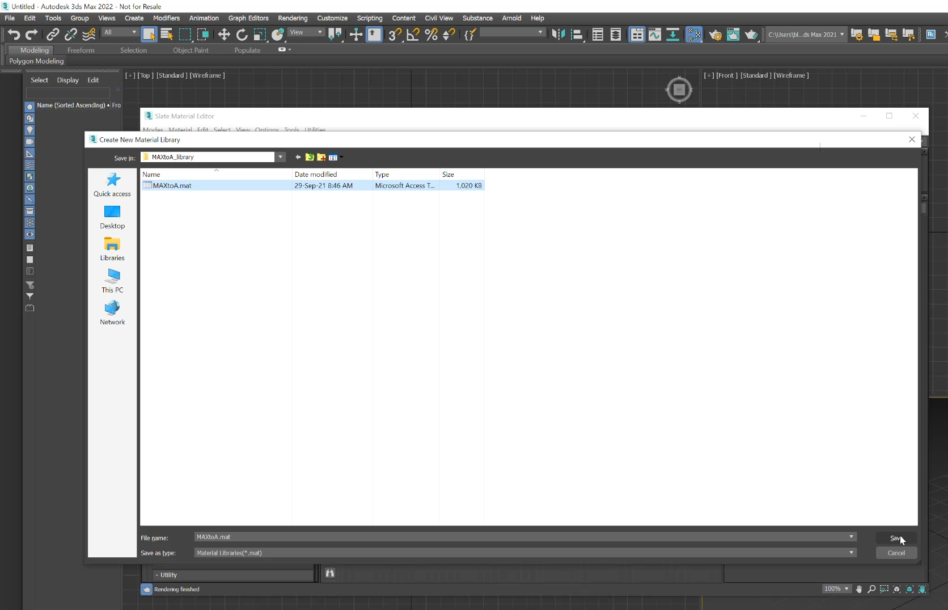Screen dimensions: 948x610
Task: Activate the Select and Rotate tool
Action: (242, 35)
